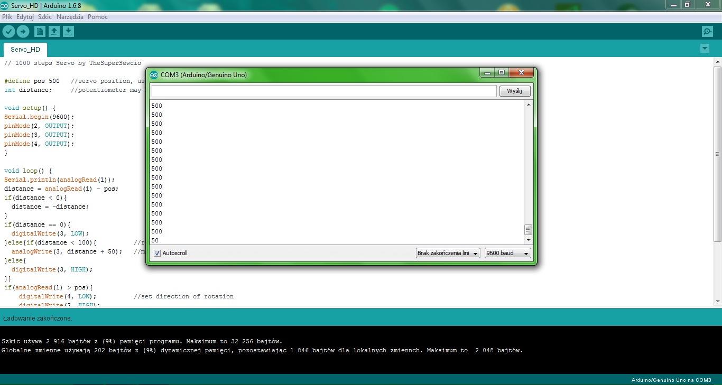Close the COM3 serial monitor window
Image resolution: width=722 pixels, height=385 pixels.
click(x=521, y=73)
